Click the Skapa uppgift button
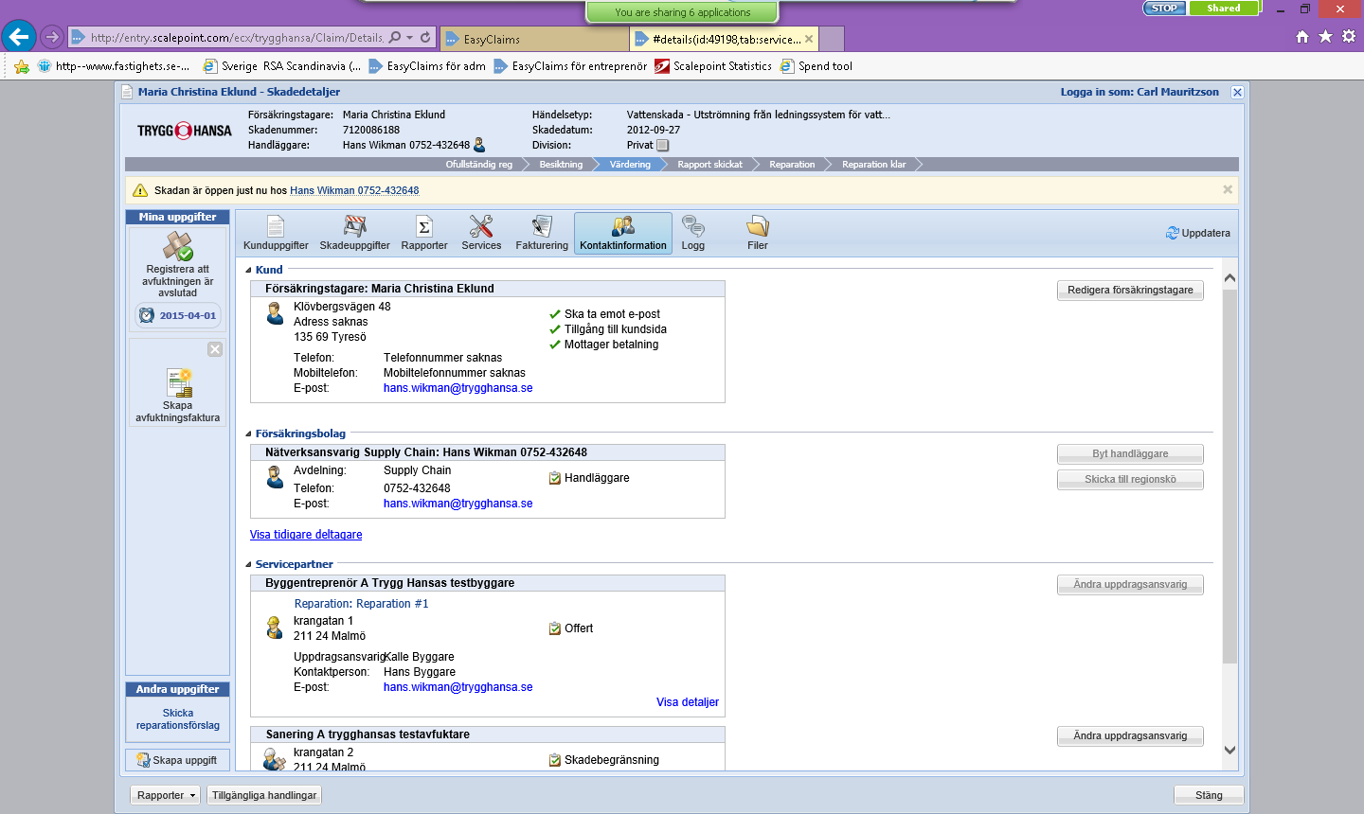This screenshot has height=814, width=1364. click(177, 760)
